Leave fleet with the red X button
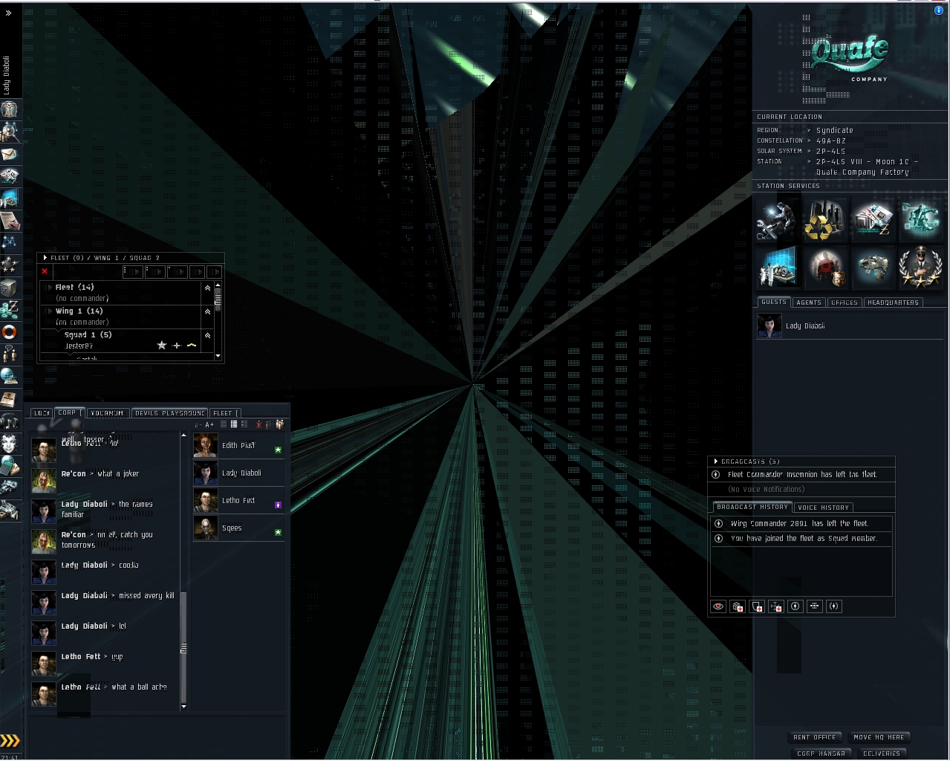 (x=45, y=271)
